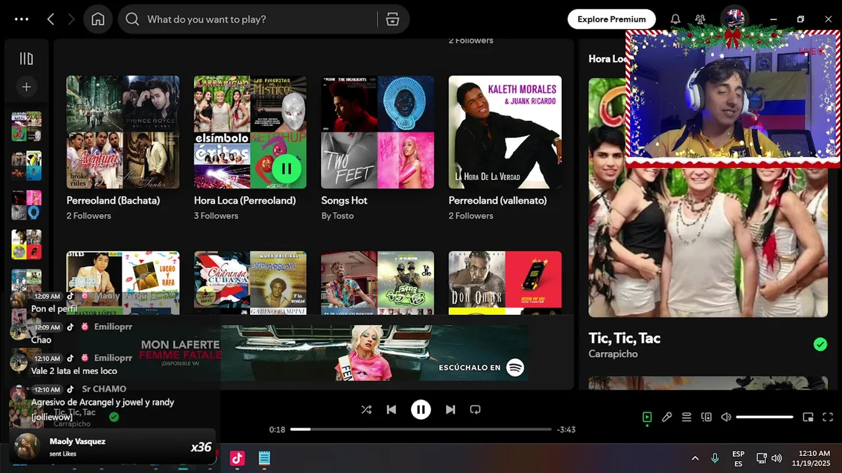Open the Perreoland (vallenato) playlist cover
The image size is (842, 473).
505,132
